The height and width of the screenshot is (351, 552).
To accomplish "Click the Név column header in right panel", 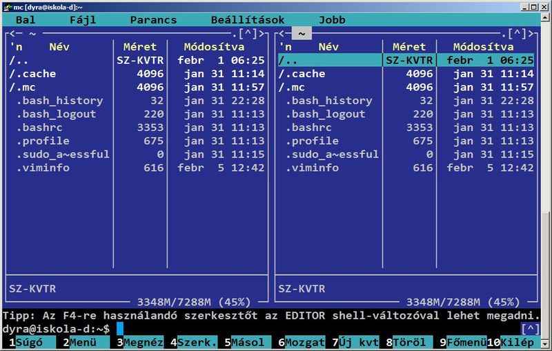I will 328,47.
